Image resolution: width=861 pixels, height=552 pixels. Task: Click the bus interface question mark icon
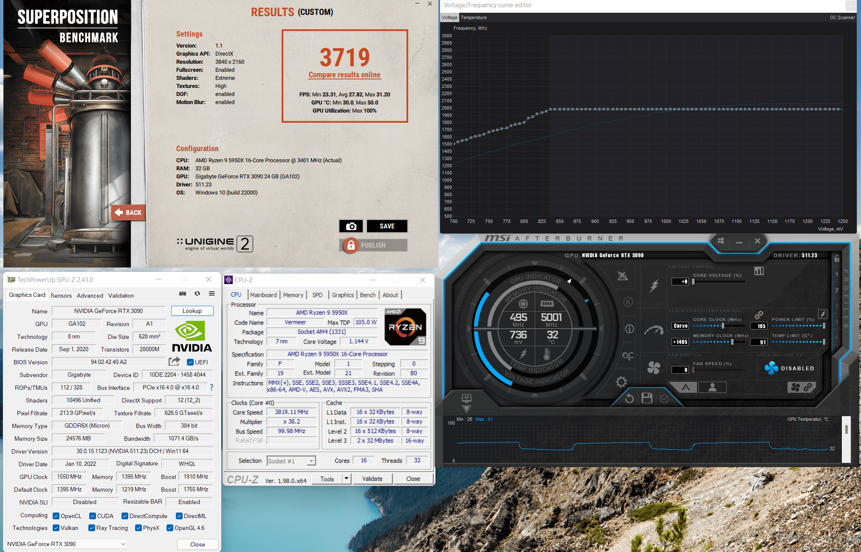212,387
